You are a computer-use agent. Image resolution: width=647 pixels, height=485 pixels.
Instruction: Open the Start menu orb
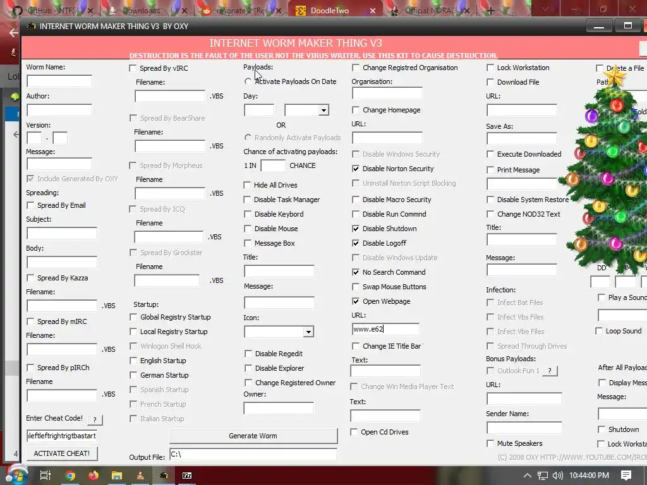(16, 475)
